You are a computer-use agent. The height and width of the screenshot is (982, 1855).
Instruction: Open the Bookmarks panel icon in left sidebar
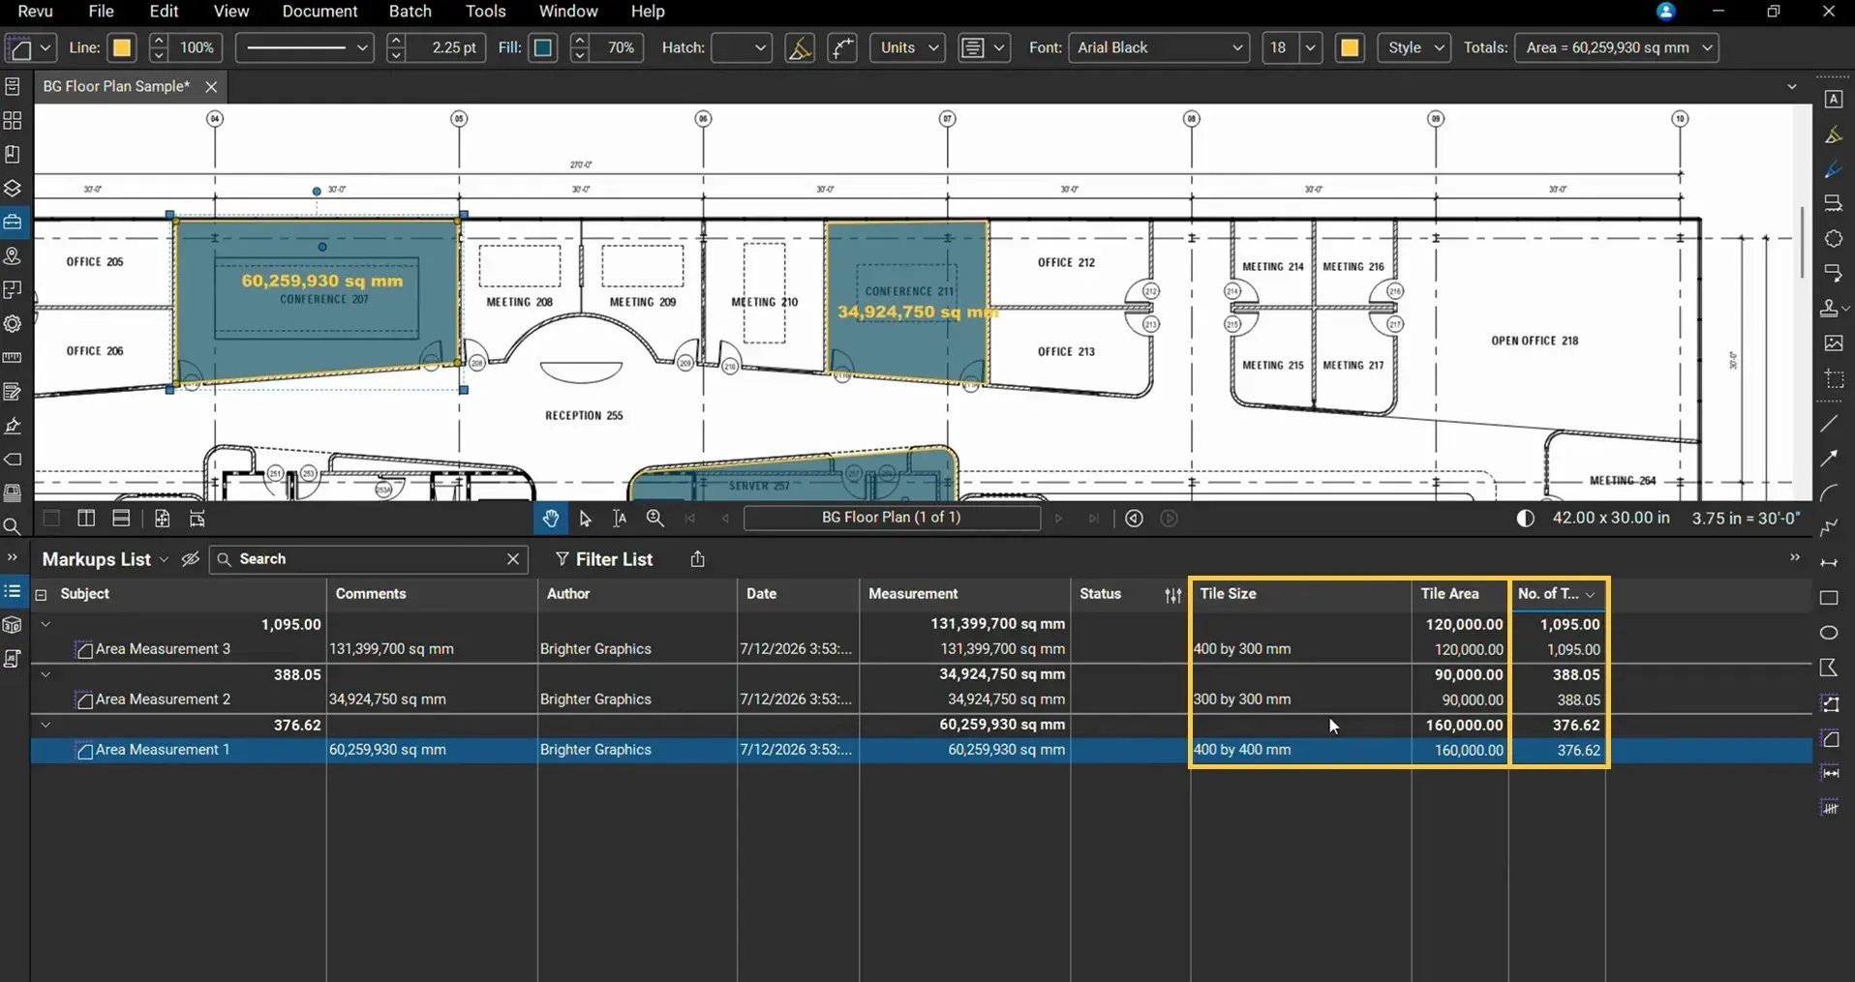tap(13, 155)
